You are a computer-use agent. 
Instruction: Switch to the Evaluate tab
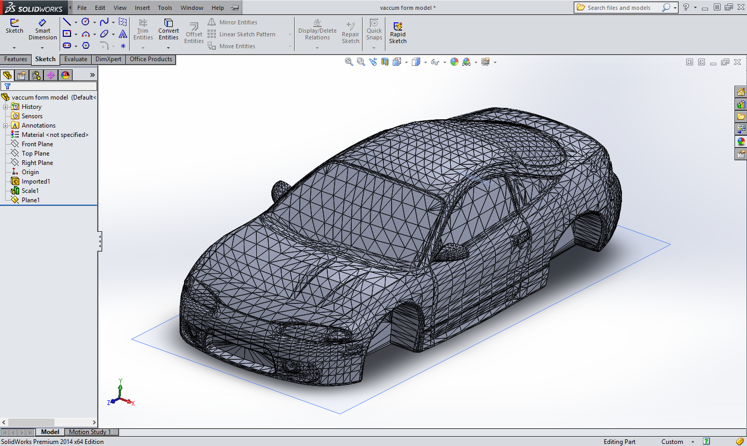click(x=75, y=59)
